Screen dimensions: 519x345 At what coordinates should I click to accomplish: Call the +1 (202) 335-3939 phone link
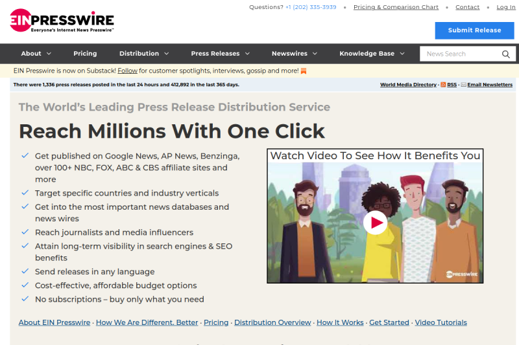click(x=311, y=7)
